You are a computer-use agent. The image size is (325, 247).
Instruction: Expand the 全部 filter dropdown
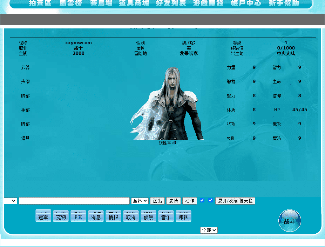click(x=209, y=230)
